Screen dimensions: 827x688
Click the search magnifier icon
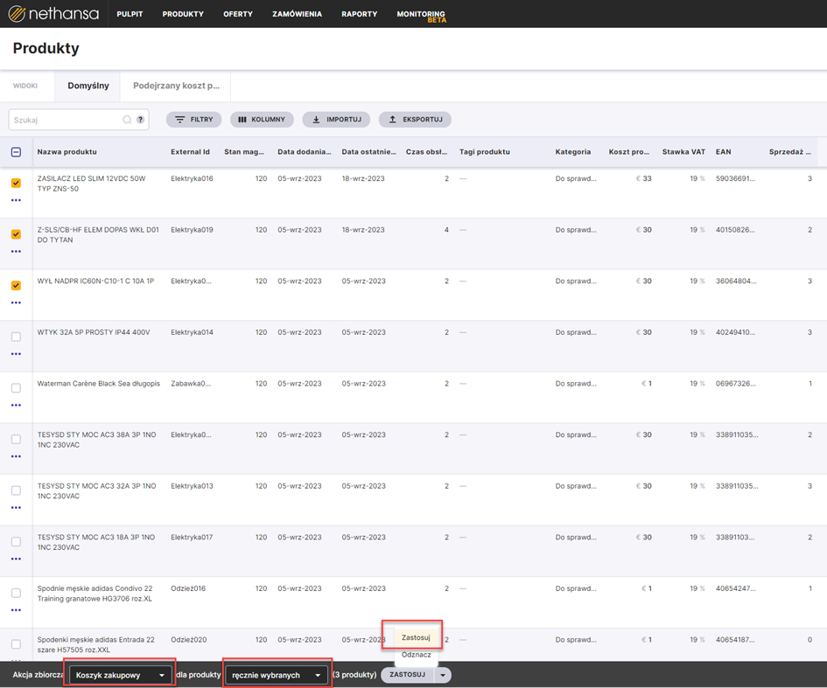[x=127, y=120]
